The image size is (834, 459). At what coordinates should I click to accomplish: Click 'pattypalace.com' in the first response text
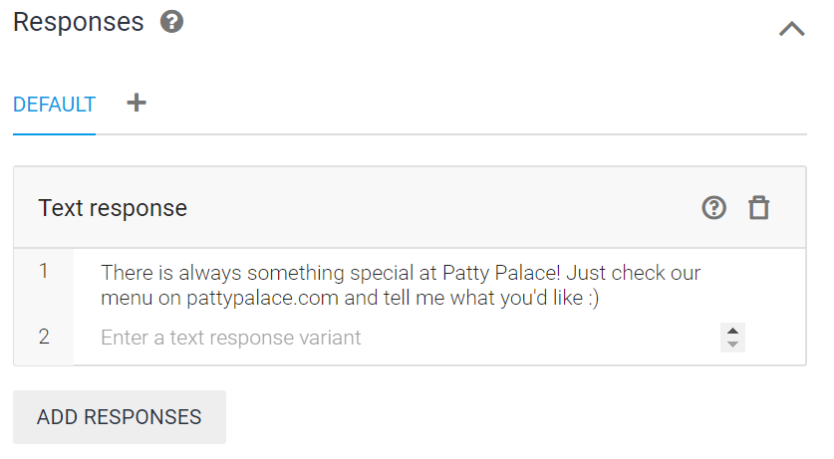262,298
